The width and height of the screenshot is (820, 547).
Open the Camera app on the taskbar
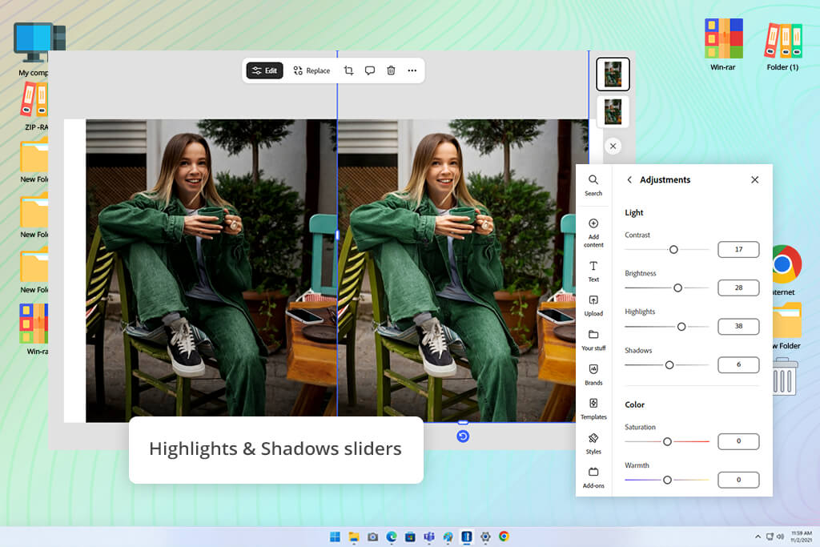pyautogui.click(x=372, y=537)
